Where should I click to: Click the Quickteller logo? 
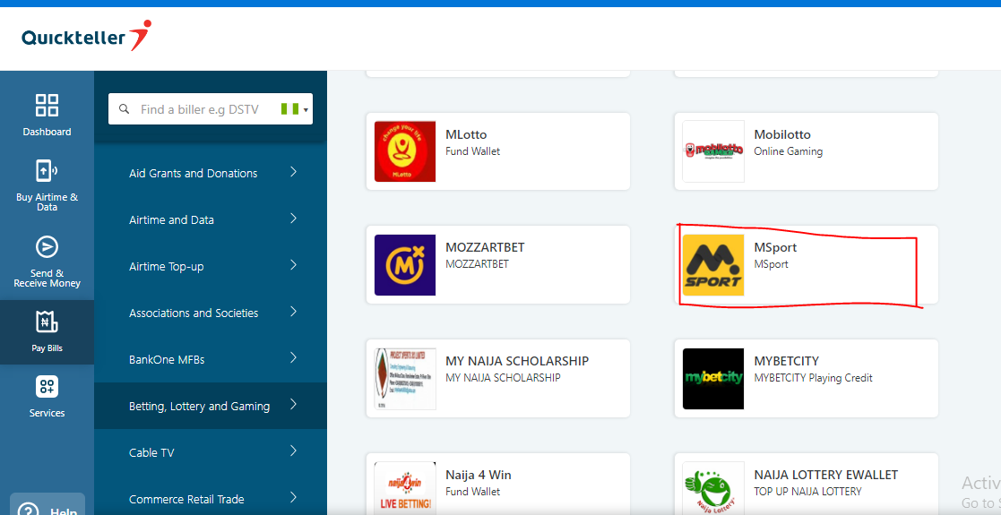click(x=86, y=36)
